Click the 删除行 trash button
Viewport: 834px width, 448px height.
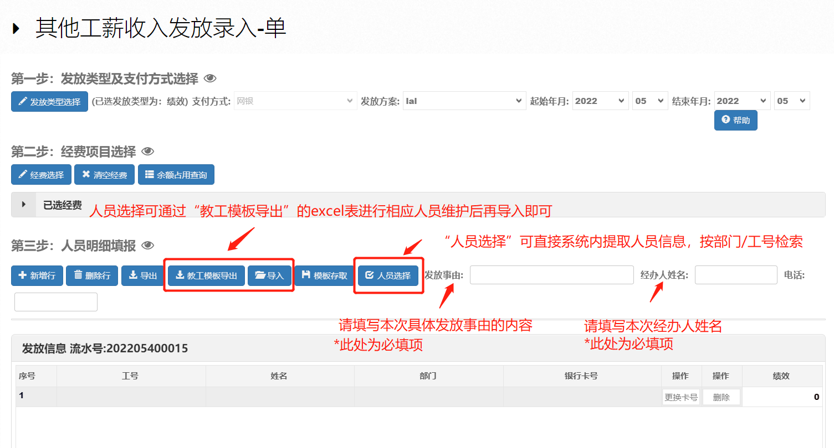click(x=92, y=275)
